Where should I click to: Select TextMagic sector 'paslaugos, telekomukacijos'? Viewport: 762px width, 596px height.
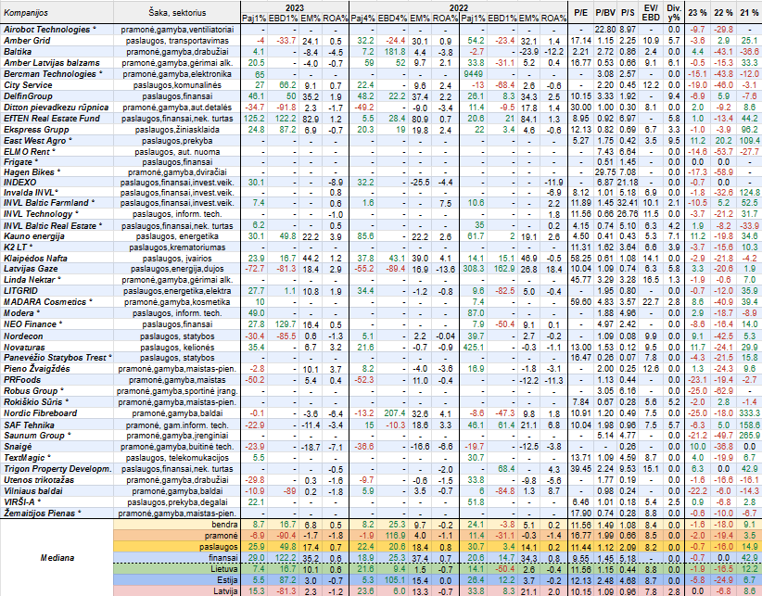click(177, 458)
